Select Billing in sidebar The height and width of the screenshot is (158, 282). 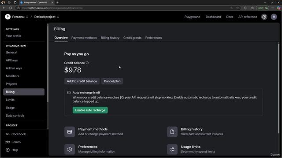tap(24, 92)
